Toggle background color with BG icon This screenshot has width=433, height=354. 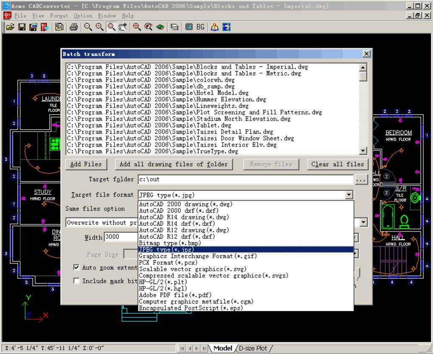click(x=200, y=27)
